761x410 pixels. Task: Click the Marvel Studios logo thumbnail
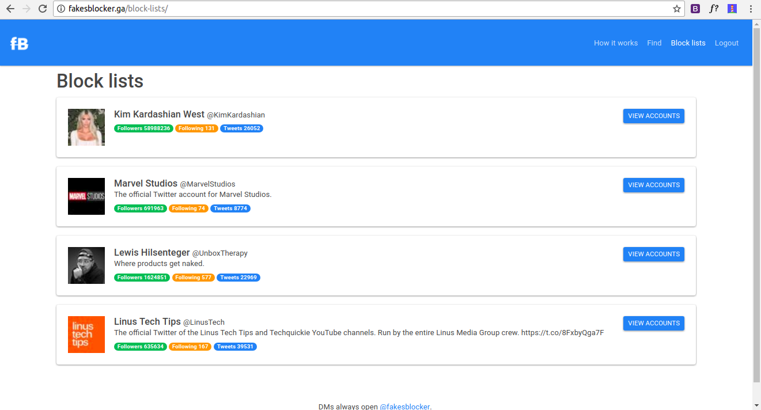click(86, 196)
